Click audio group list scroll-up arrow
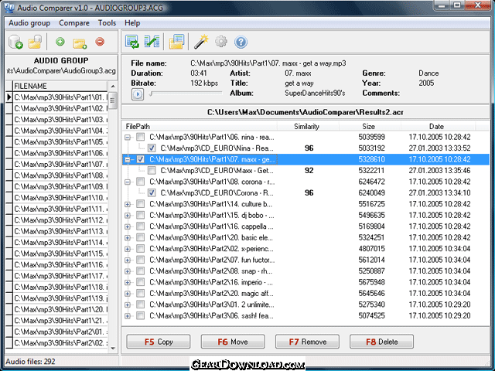Screen dimensions: 495x371 pyautogui.click(x=113, y=86)
